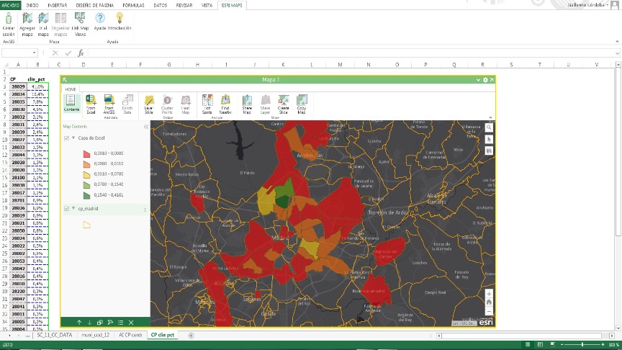This screenshot has height=350, width=622.
Task: Select the map HOME tab
Action: tap(71, 89)
